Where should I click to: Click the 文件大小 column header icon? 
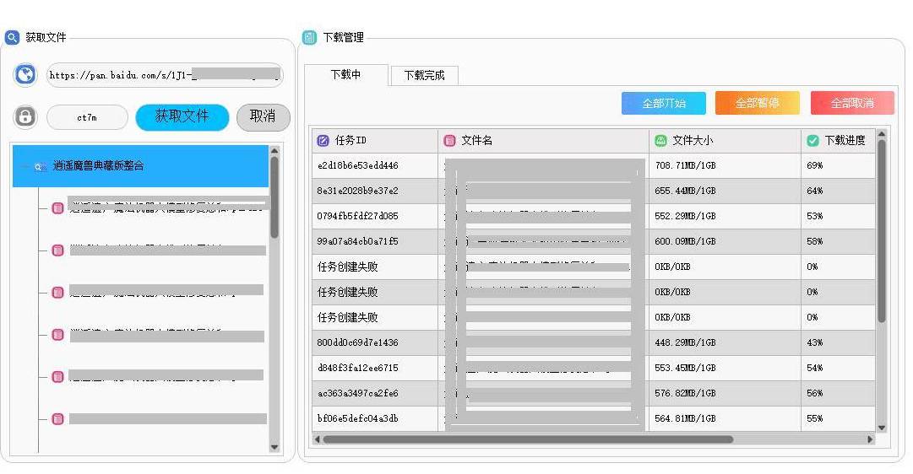[660, 140]
